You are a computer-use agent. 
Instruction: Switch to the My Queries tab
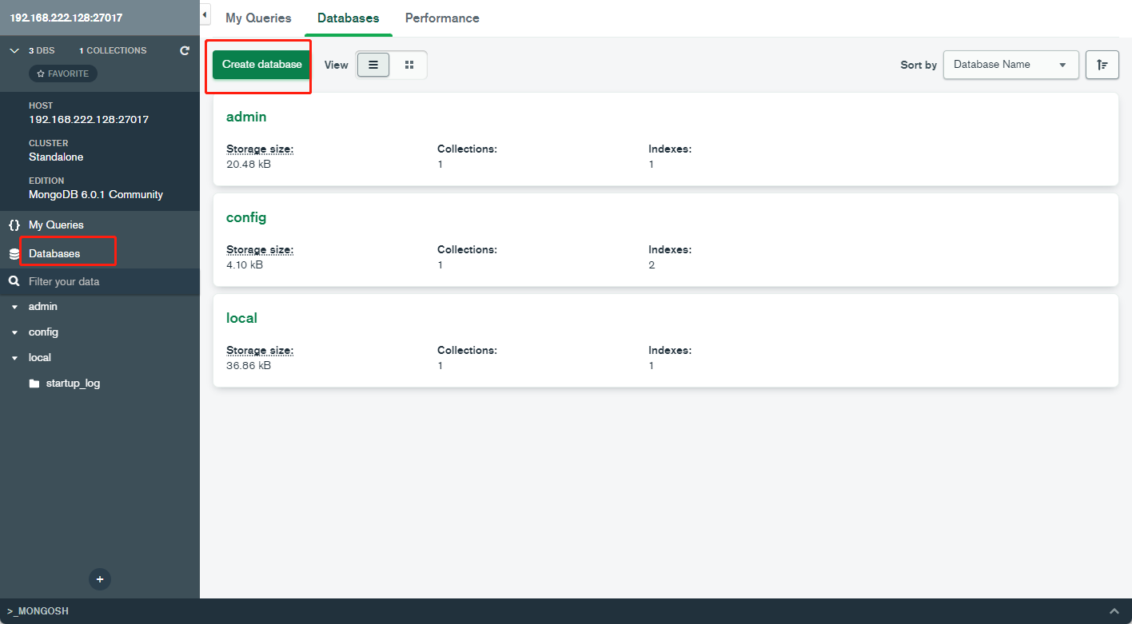pyautogui.click(x=258, y=18)
